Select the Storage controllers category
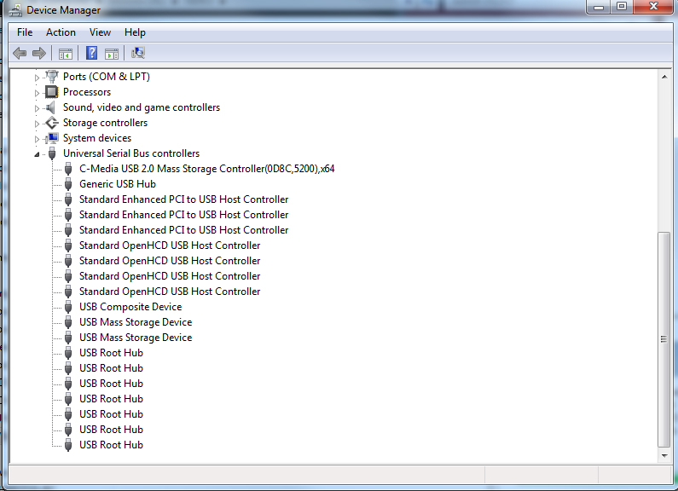The image size is (678, 491). pyautogui.click(x=105, y=123)
